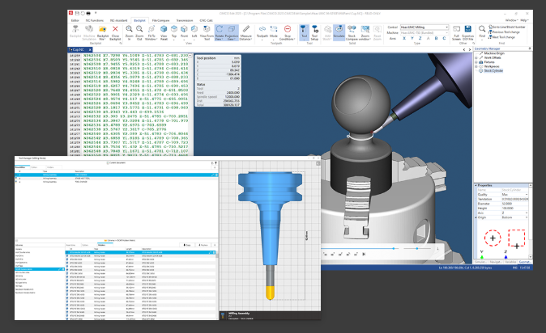The width and height of the screenshot is (546, 333).
Task: Click the Measure Distance ruler icon
Action: (x=245, y=29)
